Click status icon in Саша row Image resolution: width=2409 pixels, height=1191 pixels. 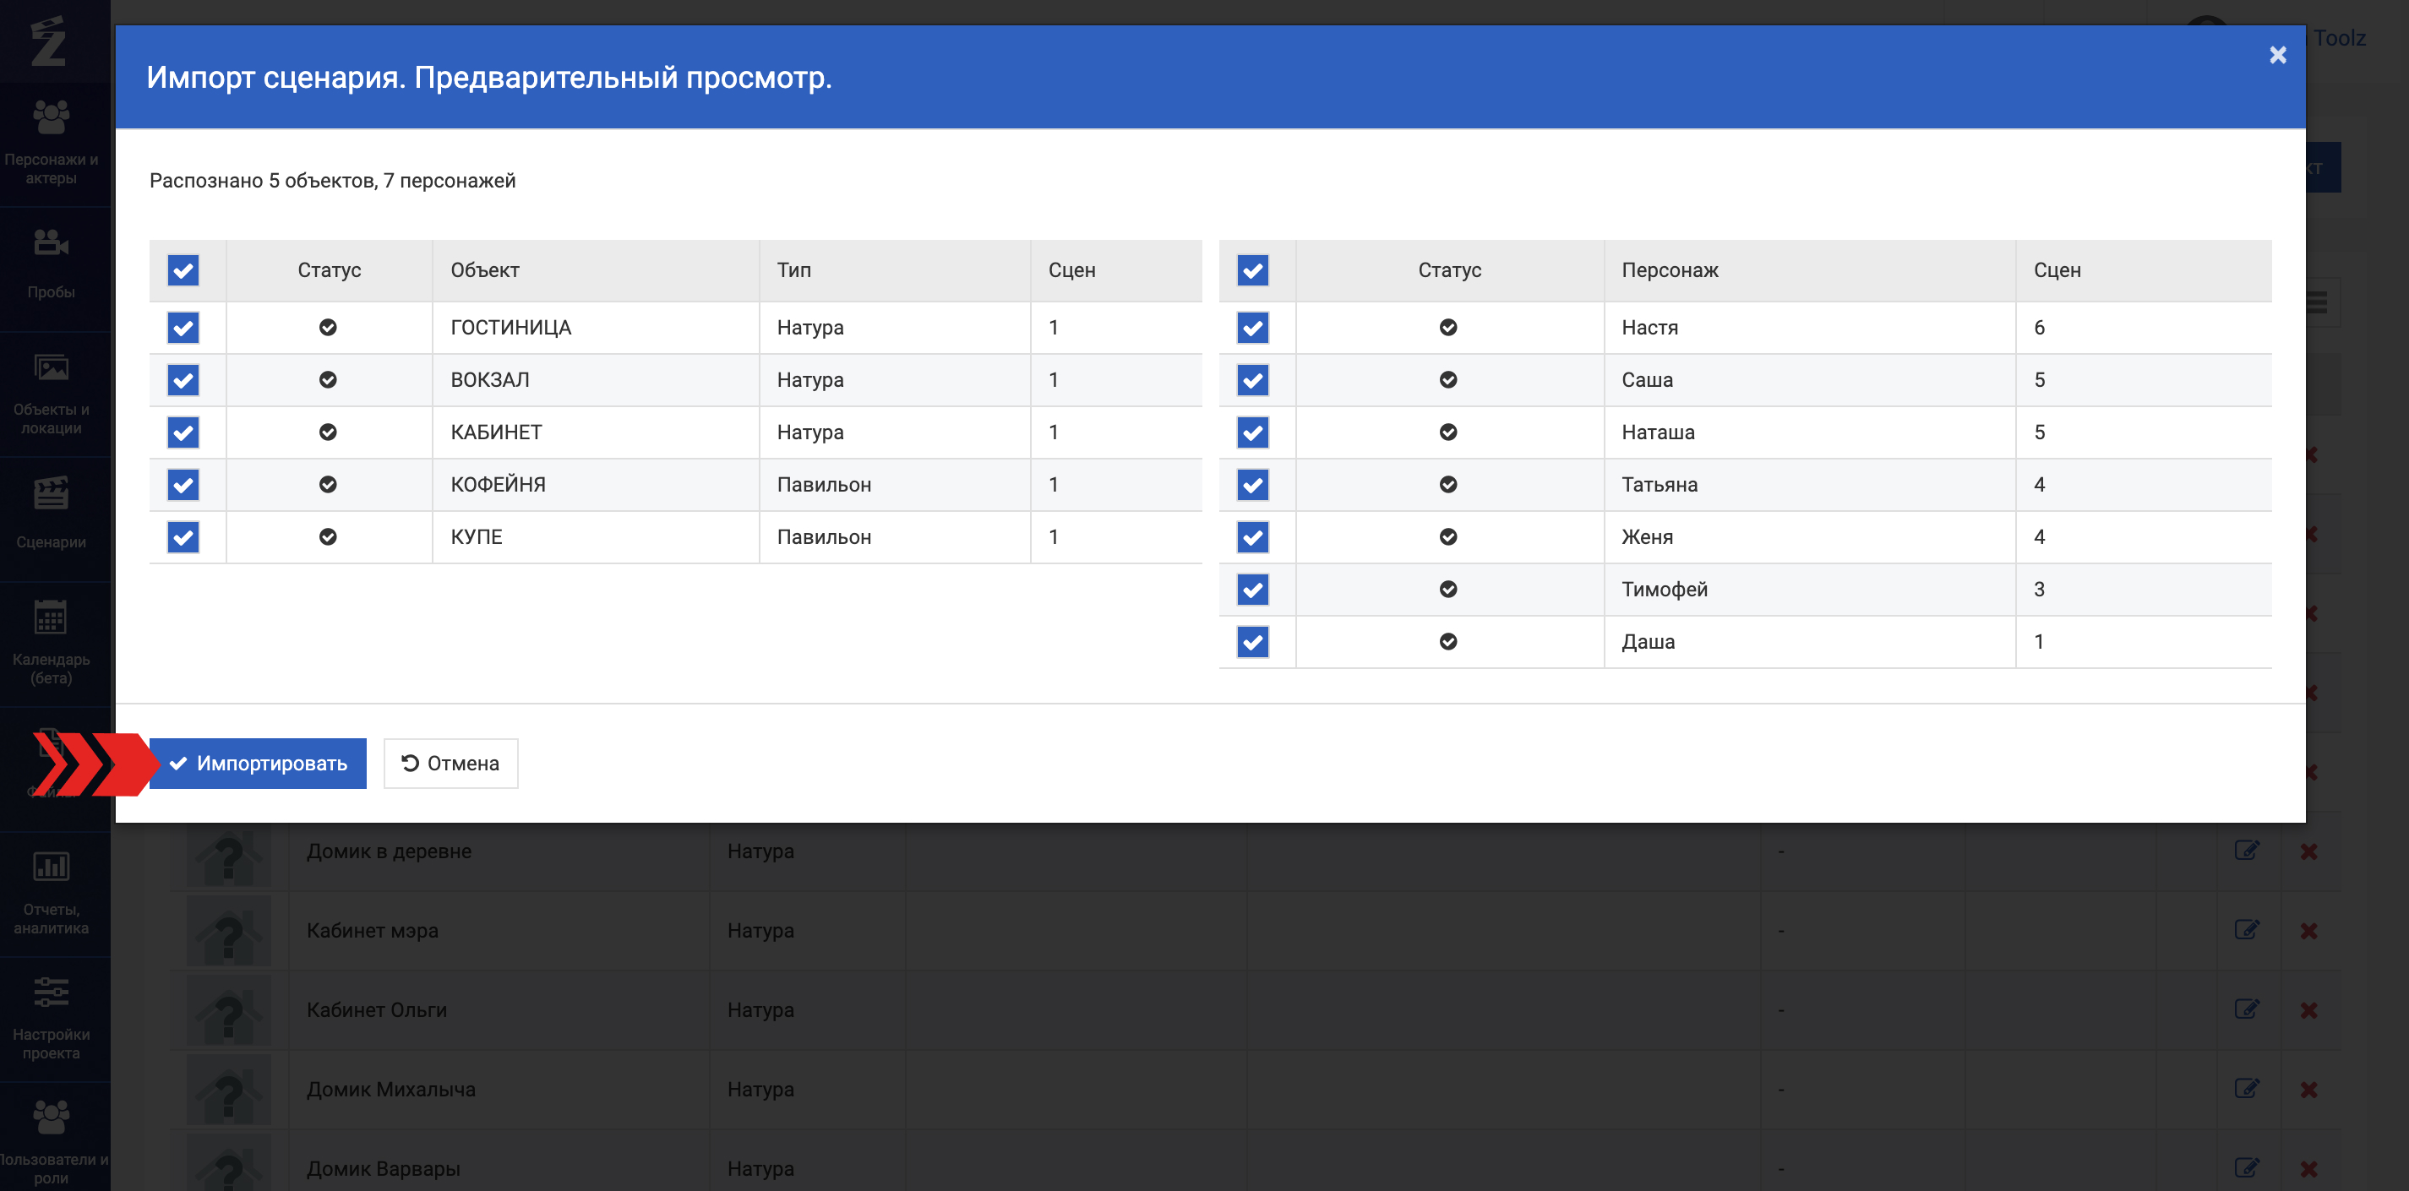click(1447, 379)
